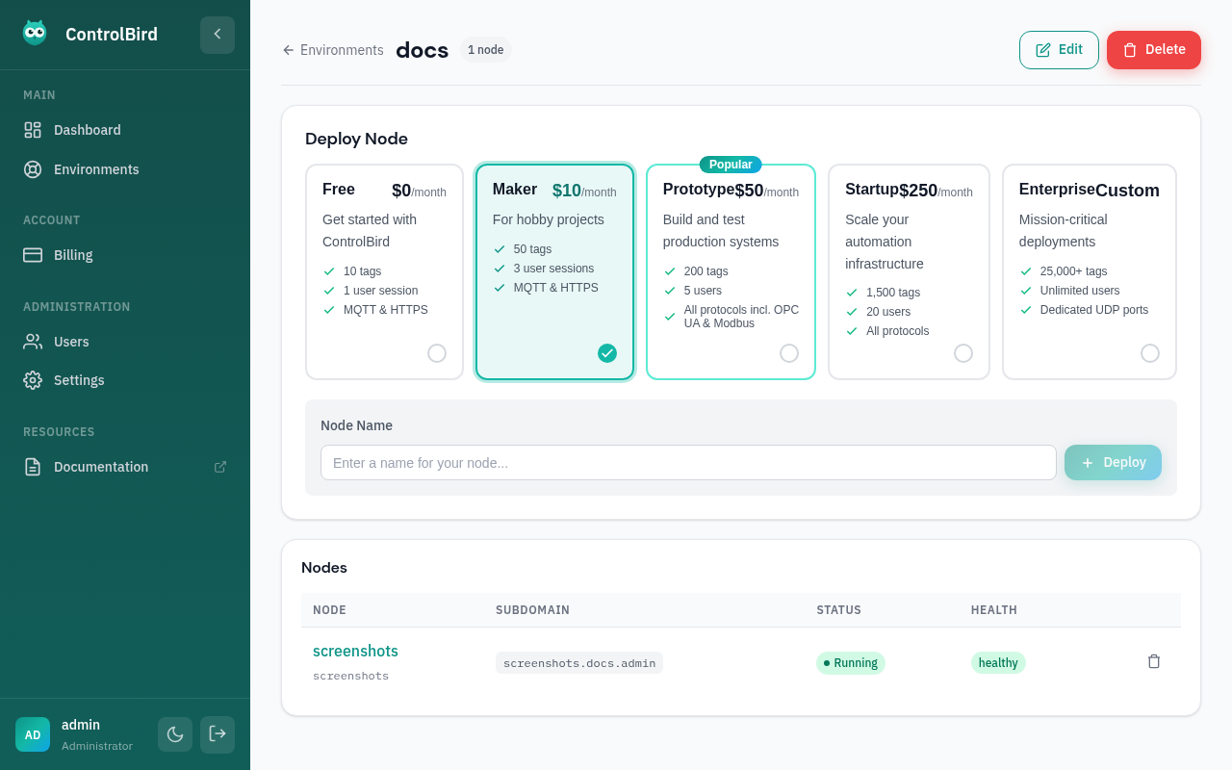
Task: Open the Billing section
Action: click(125, 255)
